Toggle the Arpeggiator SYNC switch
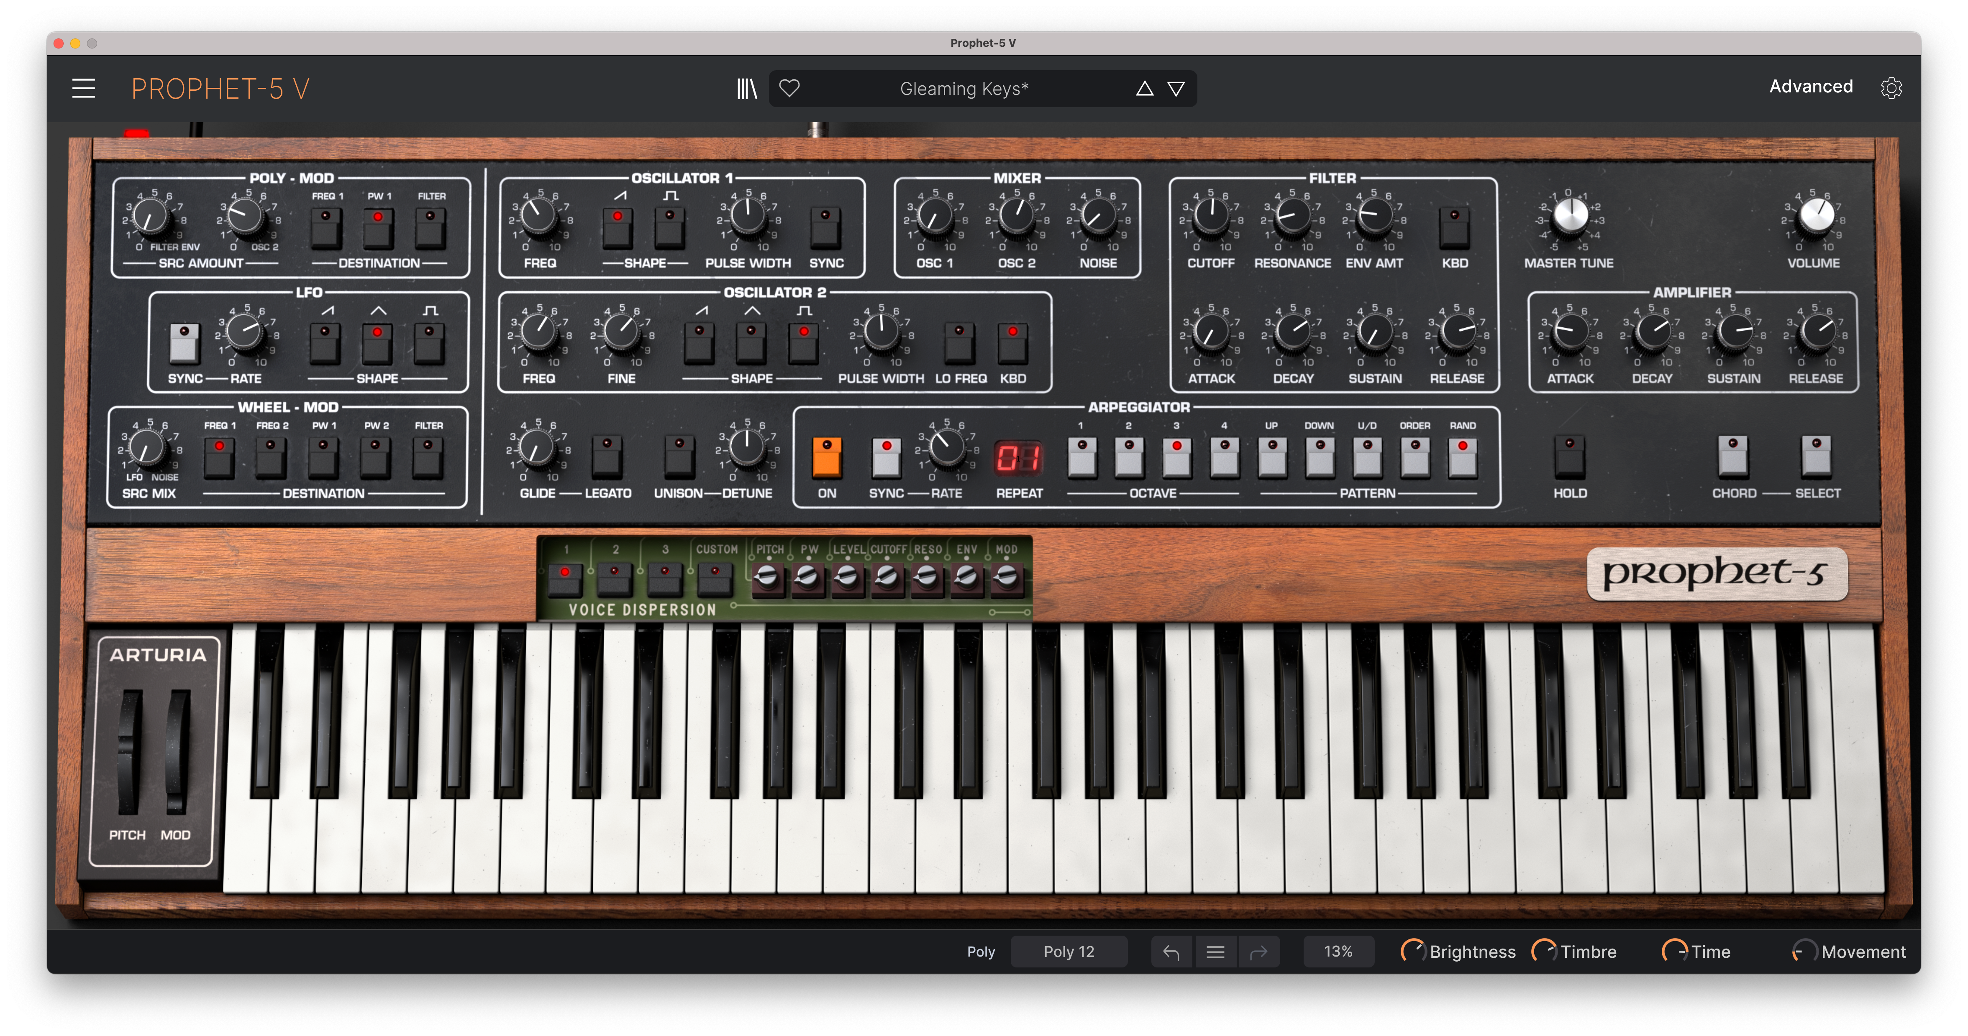 pos(886,457)
